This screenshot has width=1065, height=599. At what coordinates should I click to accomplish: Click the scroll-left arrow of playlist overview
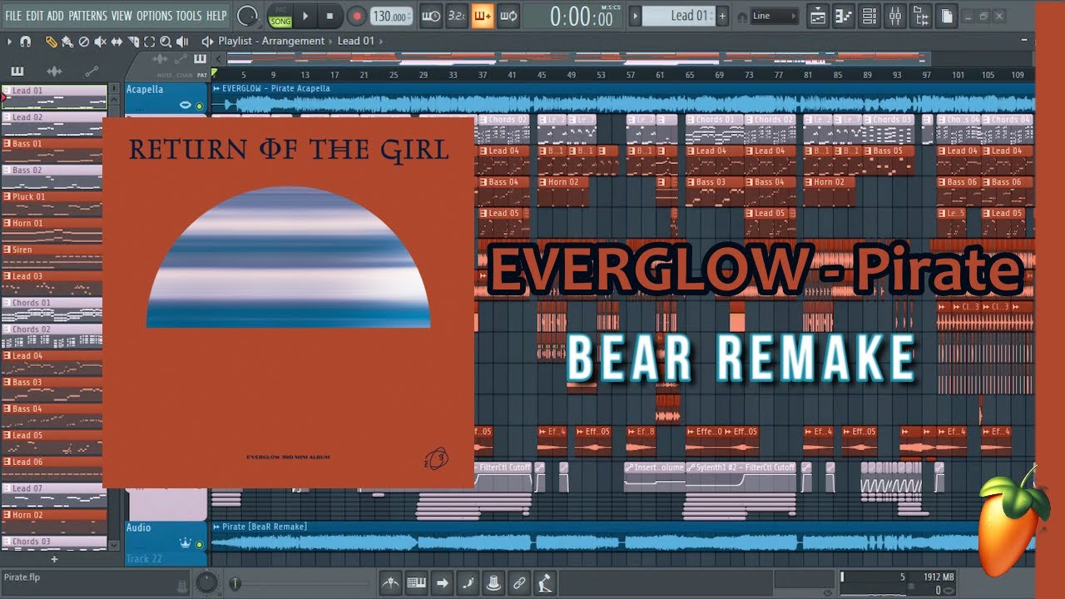tap(218, 58)
